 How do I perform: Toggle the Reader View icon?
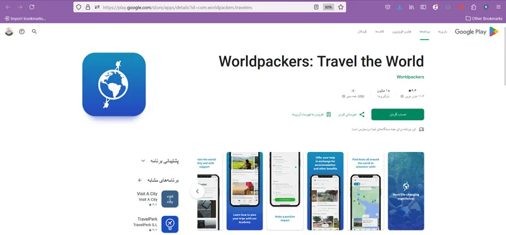316,7
